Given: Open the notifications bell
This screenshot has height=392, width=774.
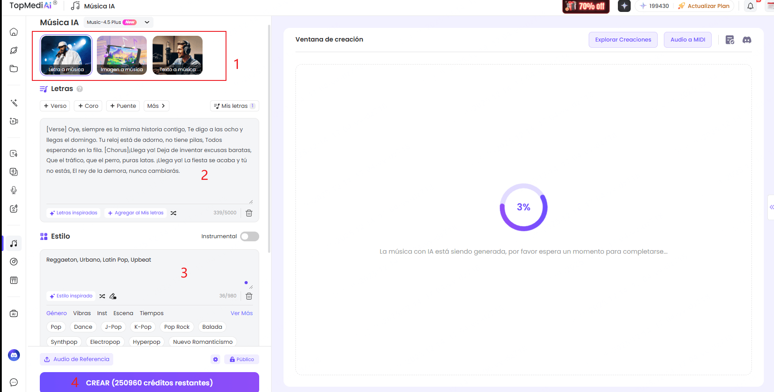Looking at the screenshot, I should [750, 6].
